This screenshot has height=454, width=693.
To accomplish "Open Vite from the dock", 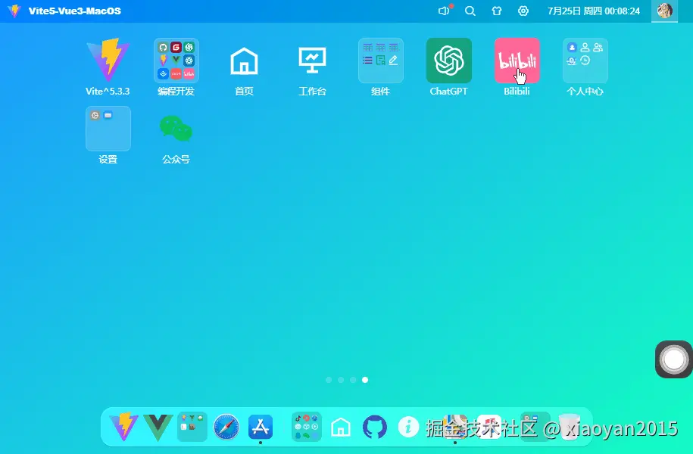I will coord(123,427).
